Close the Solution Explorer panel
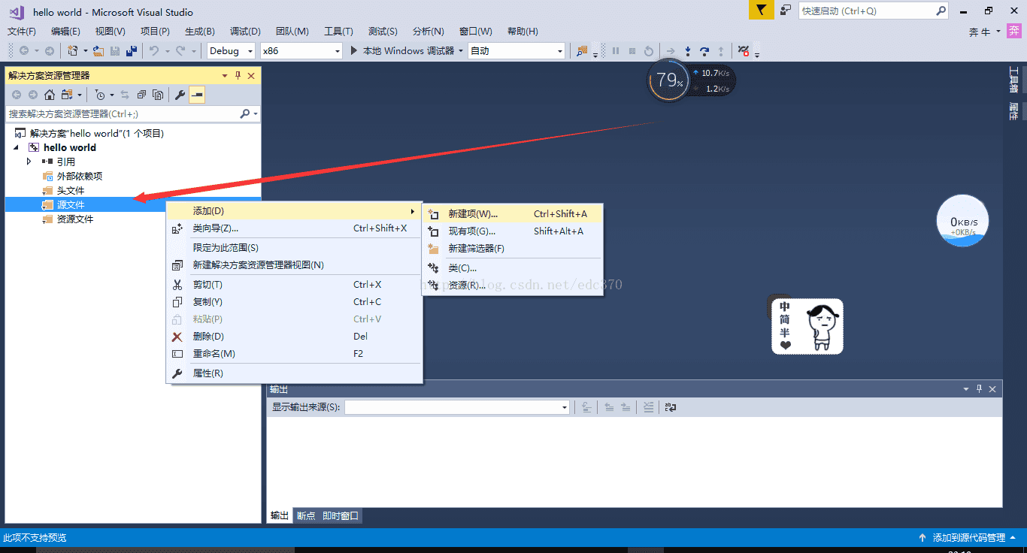The height and width of the screenshot is (553, 1027). point(251,76)
